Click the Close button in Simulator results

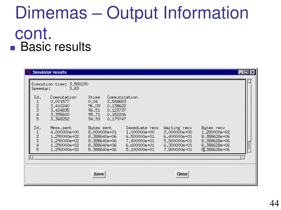pyautogui.click(x=182, y=174)
